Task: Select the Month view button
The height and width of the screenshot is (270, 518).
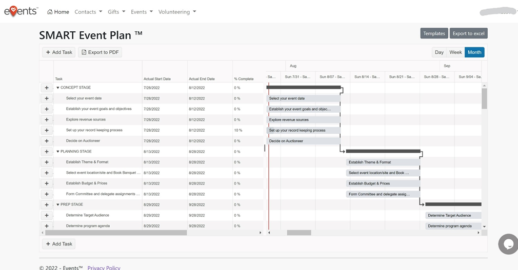Action: pyautogui.click(x=474, y=52)
